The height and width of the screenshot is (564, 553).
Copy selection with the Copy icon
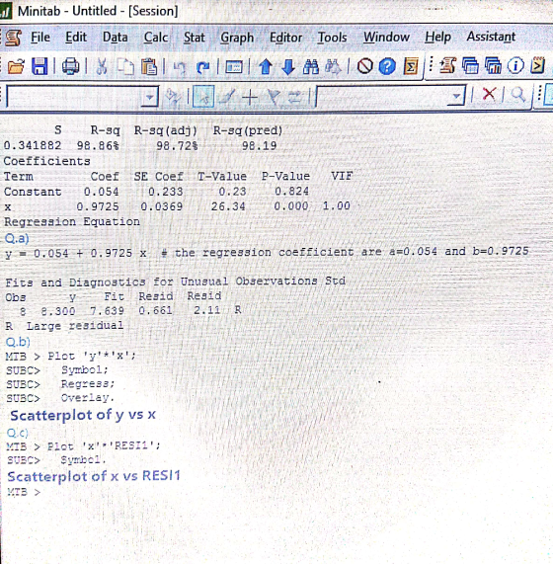(x=126, y=66)
